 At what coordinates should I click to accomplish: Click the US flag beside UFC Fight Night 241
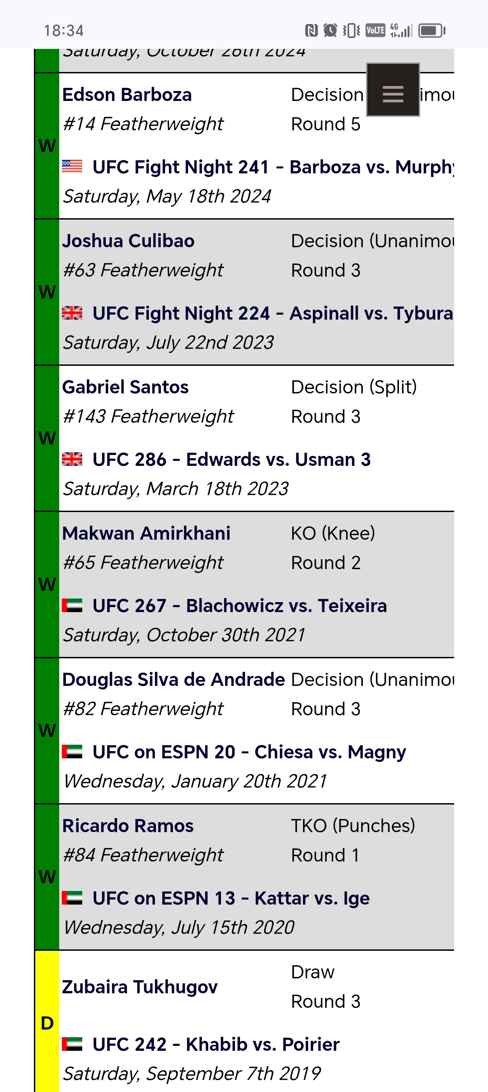pos(72,166)
